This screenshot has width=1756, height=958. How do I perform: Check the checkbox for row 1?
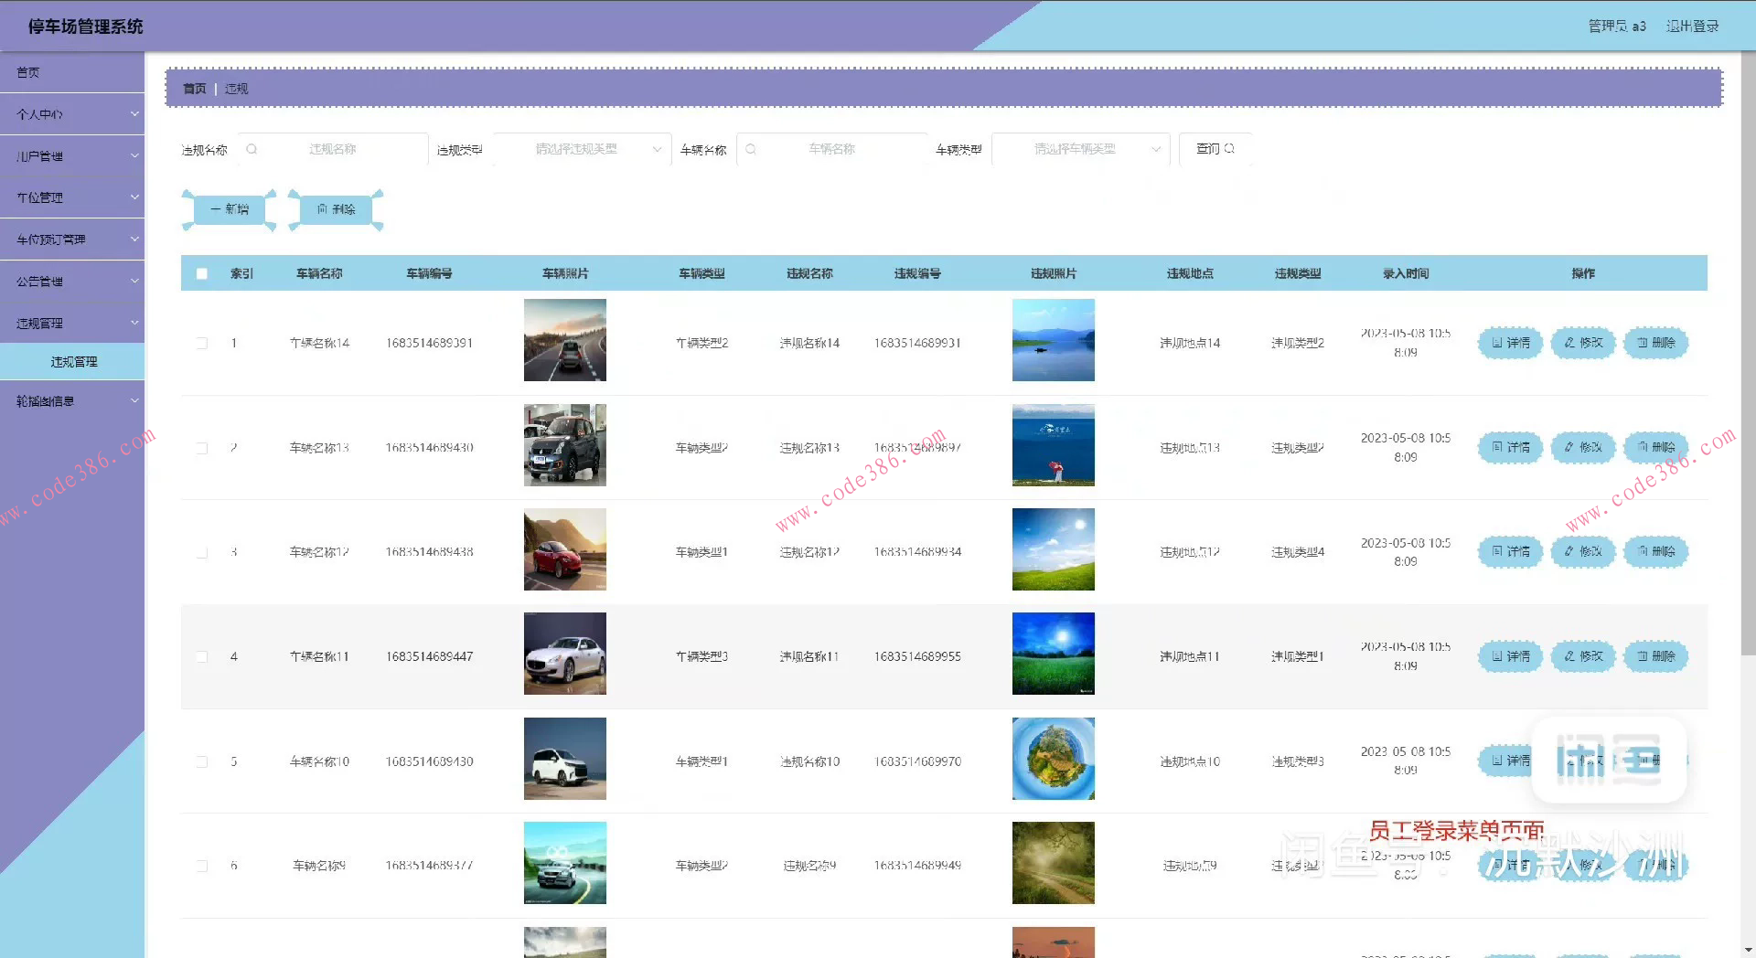tap(202, 344)
